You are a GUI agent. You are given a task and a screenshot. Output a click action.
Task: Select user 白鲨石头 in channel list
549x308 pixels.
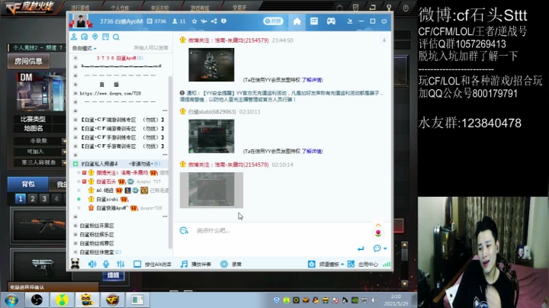[106, 181]
